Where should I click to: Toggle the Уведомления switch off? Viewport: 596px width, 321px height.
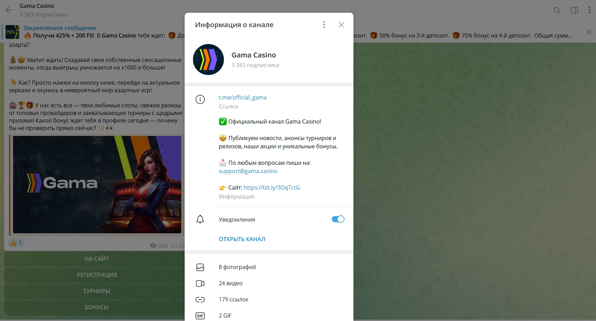pos(338,219)
